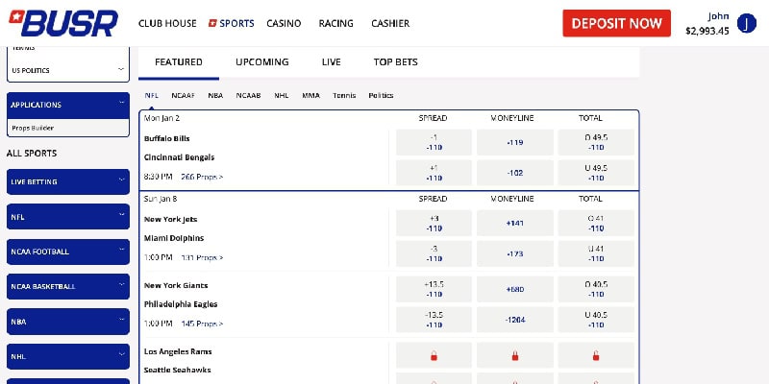Click locked spread for Los Angeles Rams
The height and width of the screenshot is (384, 769).
(x=434, y=355)
